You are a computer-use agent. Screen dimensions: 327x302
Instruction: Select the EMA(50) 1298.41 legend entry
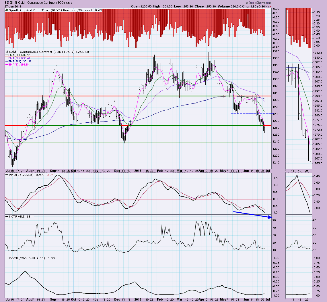coord(18,58)
